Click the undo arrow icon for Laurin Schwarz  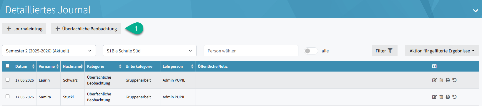click(x=455, y=80)
